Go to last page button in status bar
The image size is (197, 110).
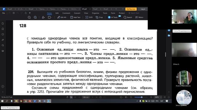click(x=96, y=97)
